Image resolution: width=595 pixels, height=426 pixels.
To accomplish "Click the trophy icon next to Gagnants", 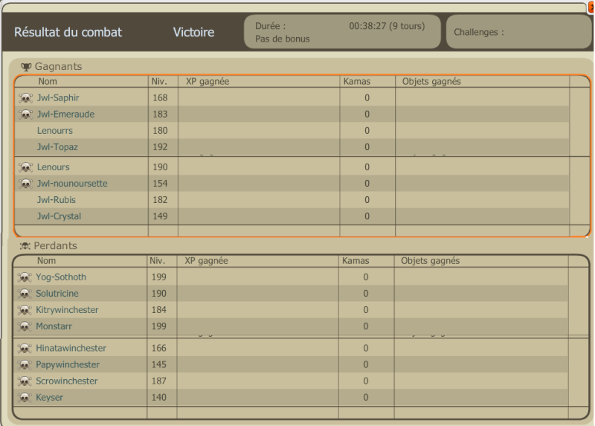I will pos(26,67).
